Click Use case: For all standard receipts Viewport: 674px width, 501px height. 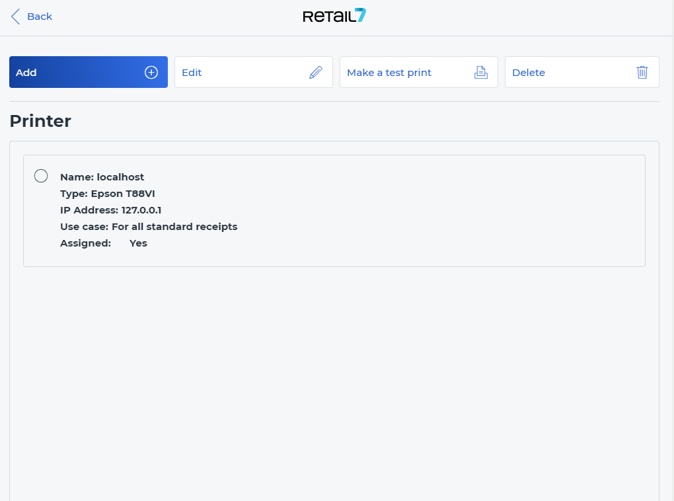point(149,227)
